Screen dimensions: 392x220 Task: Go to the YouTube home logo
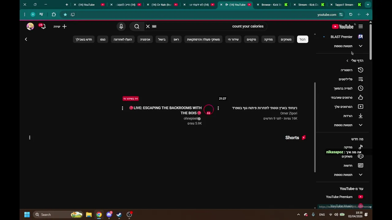(x=343, y=27)
